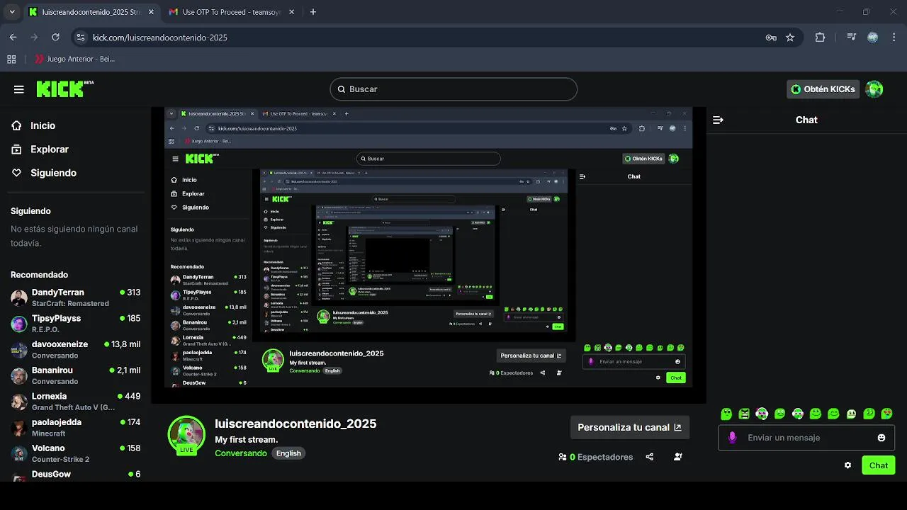The width and height of the screenshot is (907, 510).
Task: Open the davooxeneize recommended channel
Action: (x=75, y=349)
